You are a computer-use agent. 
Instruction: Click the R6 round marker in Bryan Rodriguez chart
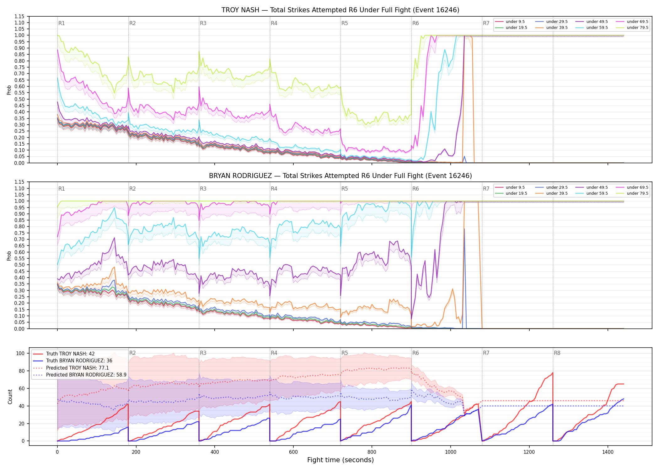tap(415, 189)
